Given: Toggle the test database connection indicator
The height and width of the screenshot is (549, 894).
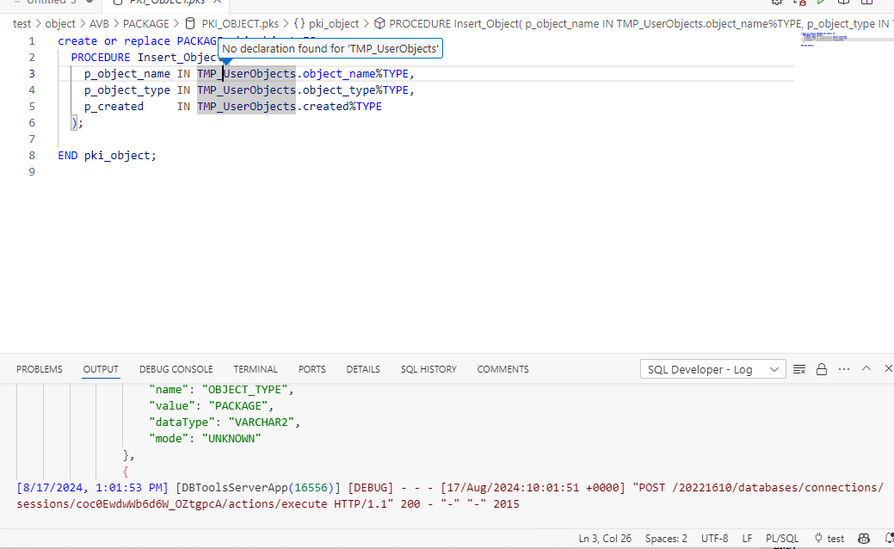Looking at the screenshot, I should click(x=828, y=538).
